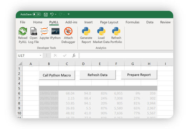Viewport: 189px width, 129px height.
Task: Click cell with value 6,955
Action: [116, 93]
